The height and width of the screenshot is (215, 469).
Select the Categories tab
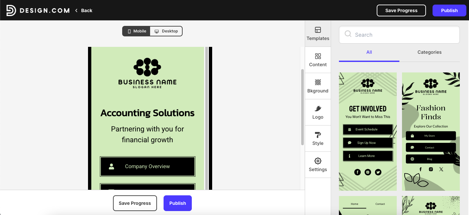coord(429,52)
